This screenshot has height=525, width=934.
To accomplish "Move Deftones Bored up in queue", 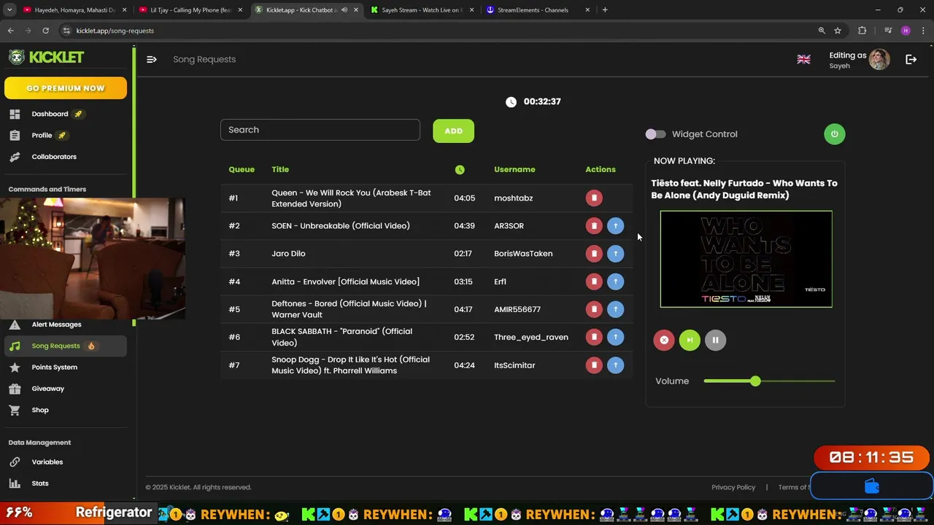I will click(615, 309).
